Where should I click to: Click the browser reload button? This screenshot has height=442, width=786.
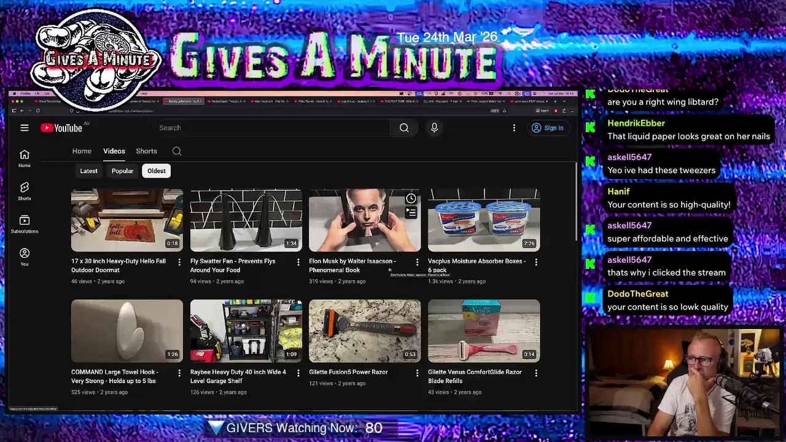pos(37,110)
